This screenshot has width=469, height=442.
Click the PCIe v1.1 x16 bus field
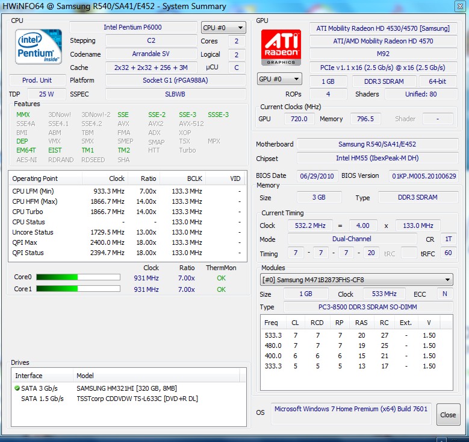[383, 68]
